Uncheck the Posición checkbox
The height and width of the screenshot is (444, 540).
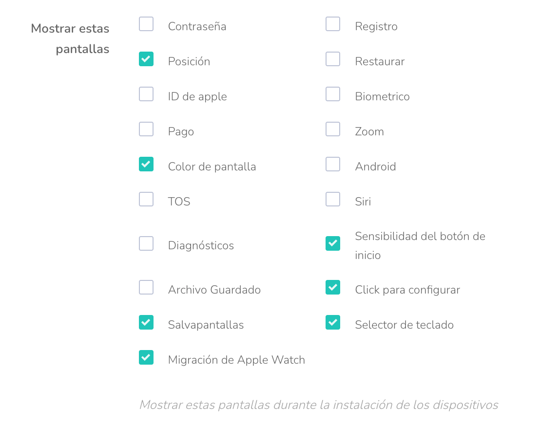pos(146,59)
